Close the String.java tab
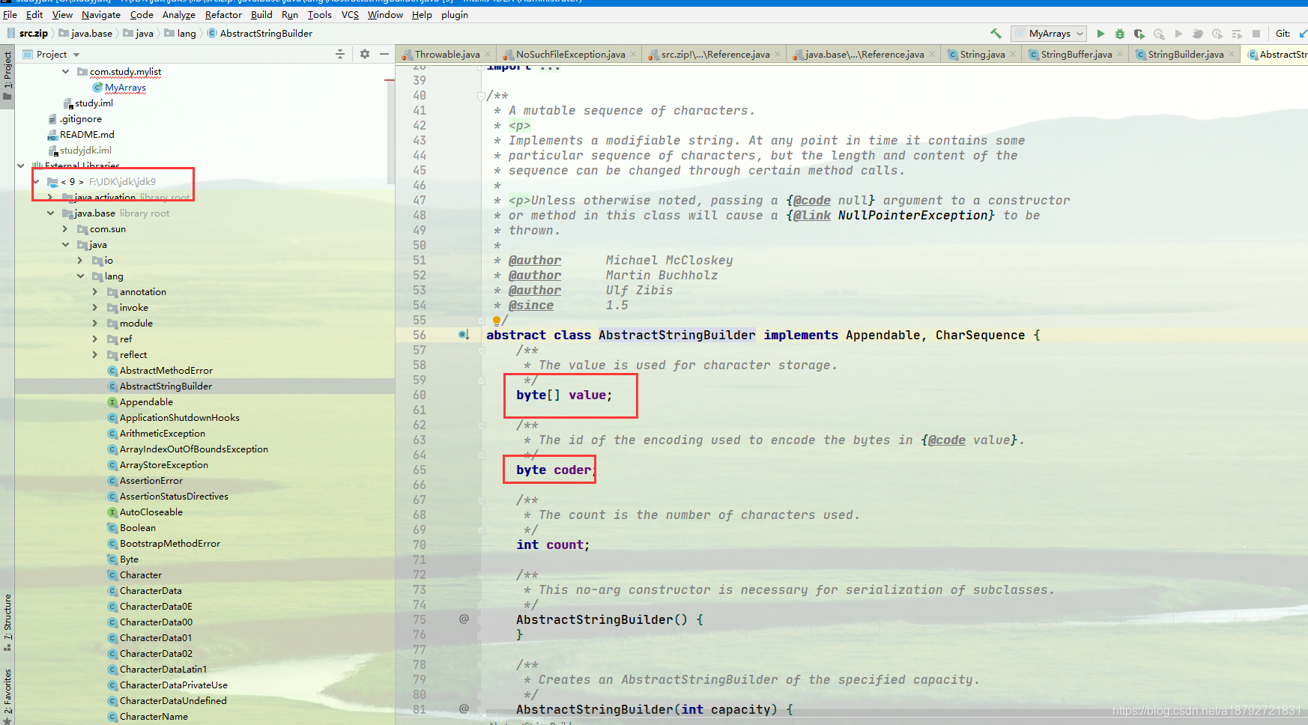 point(1013,54)
